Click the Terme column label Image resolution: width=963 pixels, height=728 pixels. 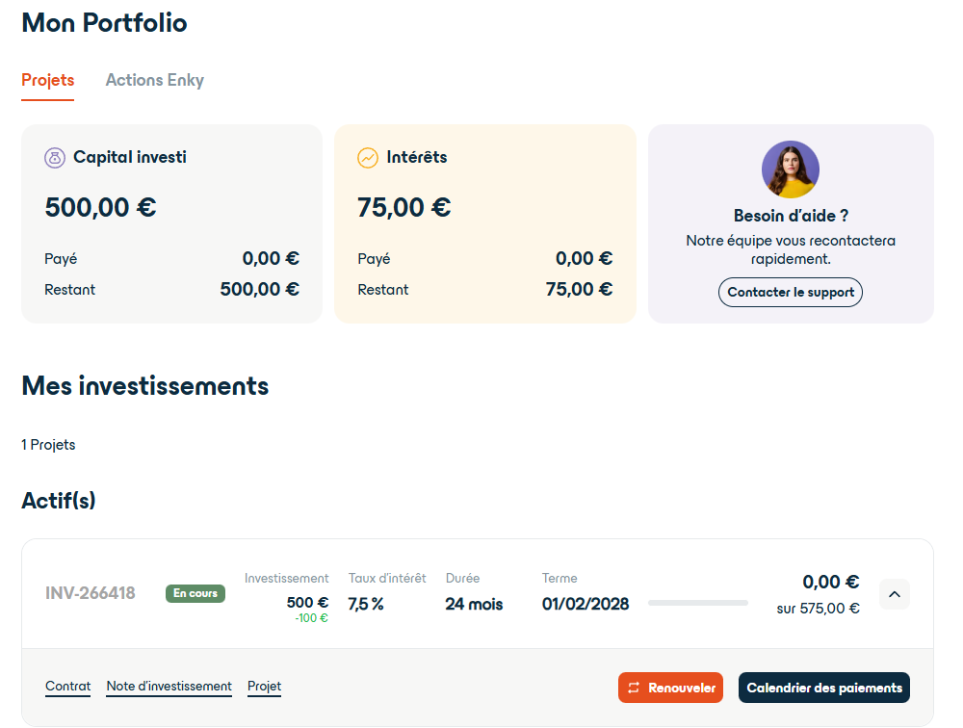click(x=560, y=578)
